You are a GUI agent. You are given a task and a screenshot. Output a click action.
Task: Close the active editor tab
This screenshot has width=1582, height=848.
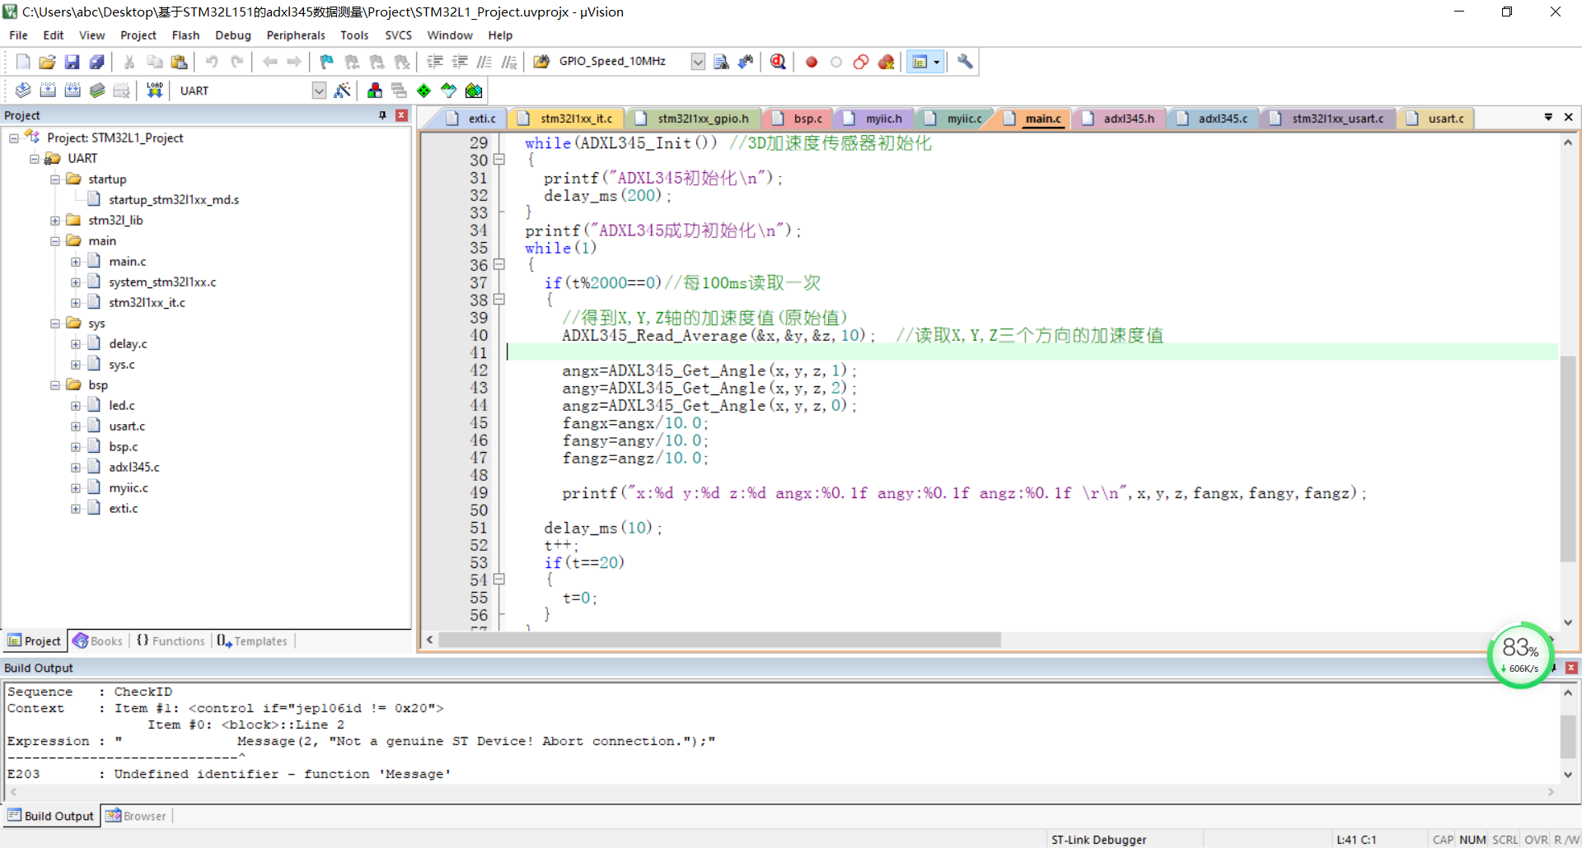[1569, 118]
